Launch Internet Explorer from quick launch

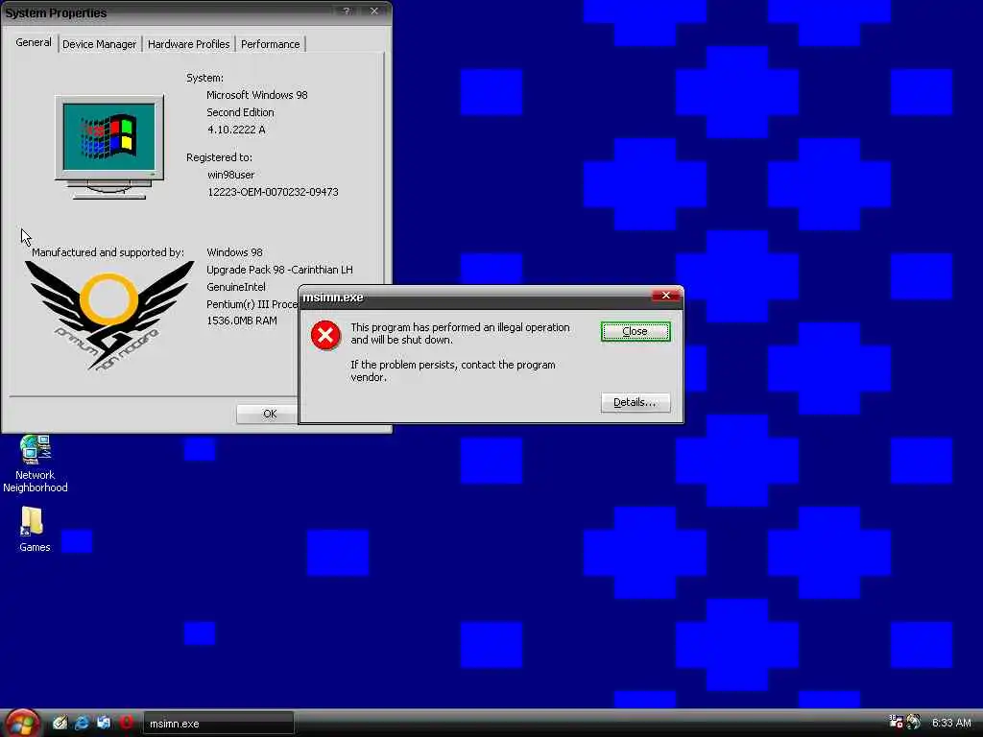coord(82,723)
